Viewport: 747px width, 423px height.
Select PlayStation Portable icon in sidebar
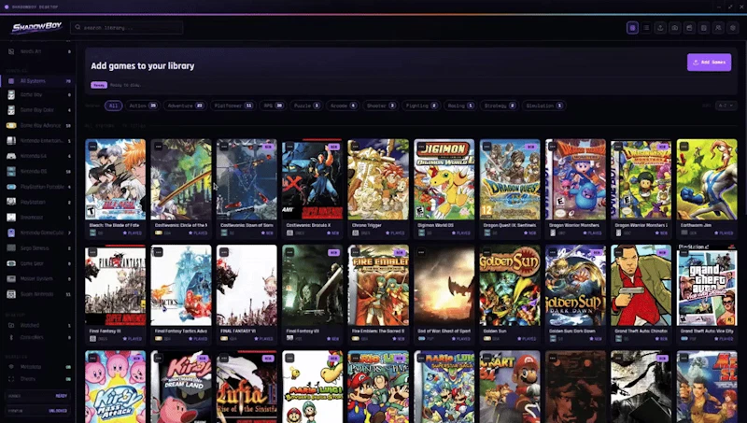tap(11, 187)
